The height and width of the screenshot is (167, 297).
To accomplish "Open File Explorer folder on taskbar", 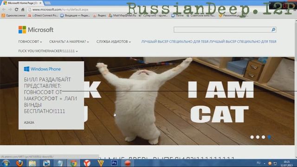I will point(32,163).
